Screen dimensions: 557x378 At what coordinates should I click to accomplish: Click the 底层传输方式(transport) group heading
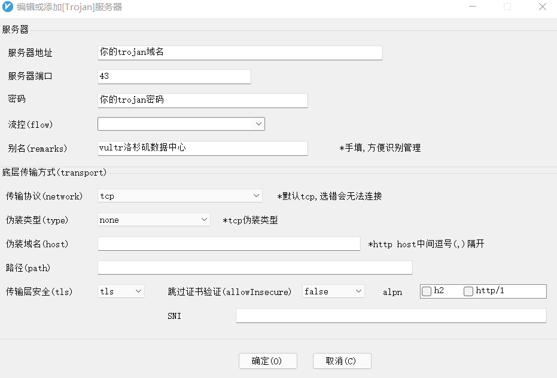[54, 173]
